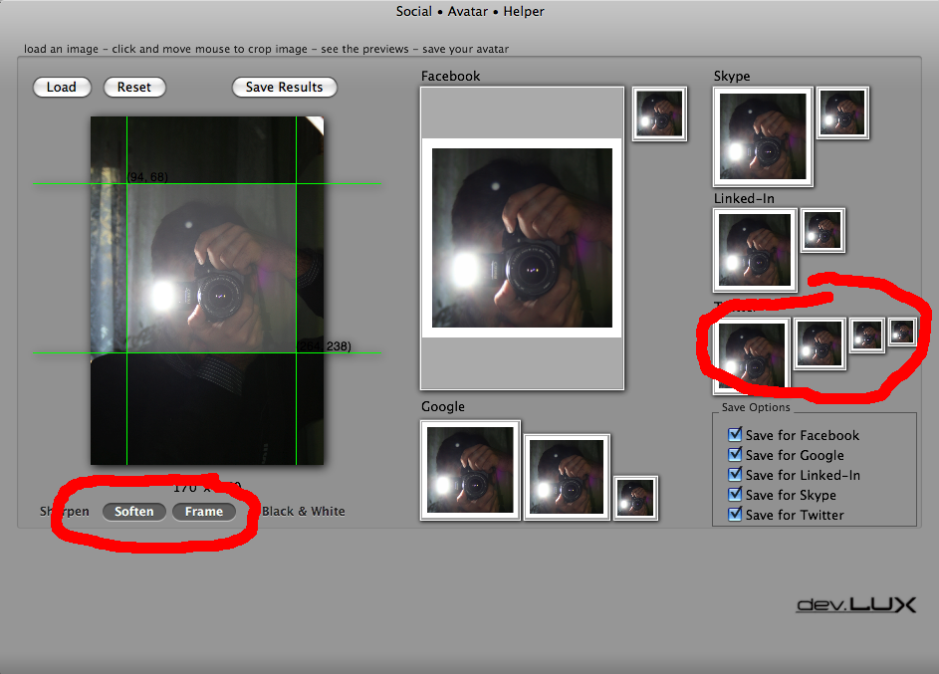Select the small Facebook thumbnail preview
Viewport: 939px width, 674px height.
(659, 113)
